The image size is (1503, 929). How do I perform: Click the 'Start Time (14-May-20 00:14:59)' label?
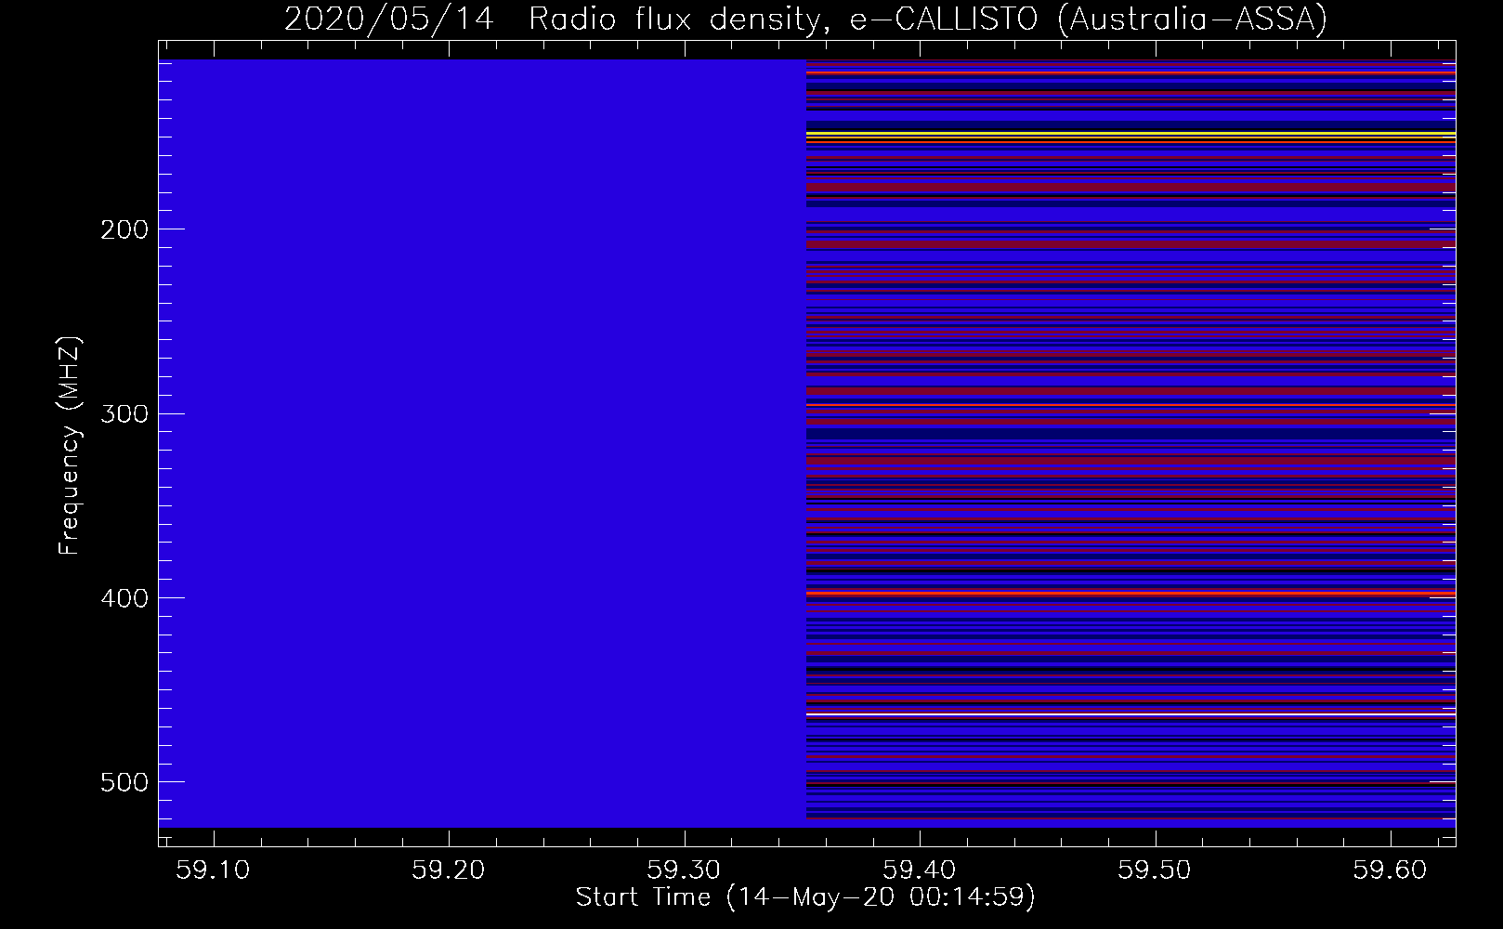tap(805, 897)
